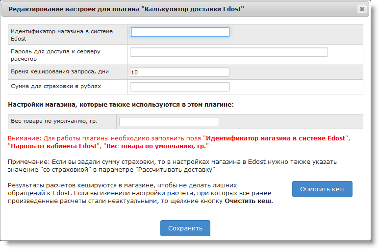
Task: Click label 'Пароль для доступа к серверу расчетов'
Action: click(x=55, y=55)
